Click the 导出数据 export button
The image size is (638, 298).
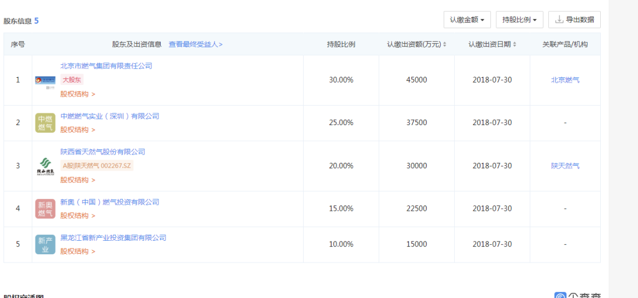[x=575, y=19]
